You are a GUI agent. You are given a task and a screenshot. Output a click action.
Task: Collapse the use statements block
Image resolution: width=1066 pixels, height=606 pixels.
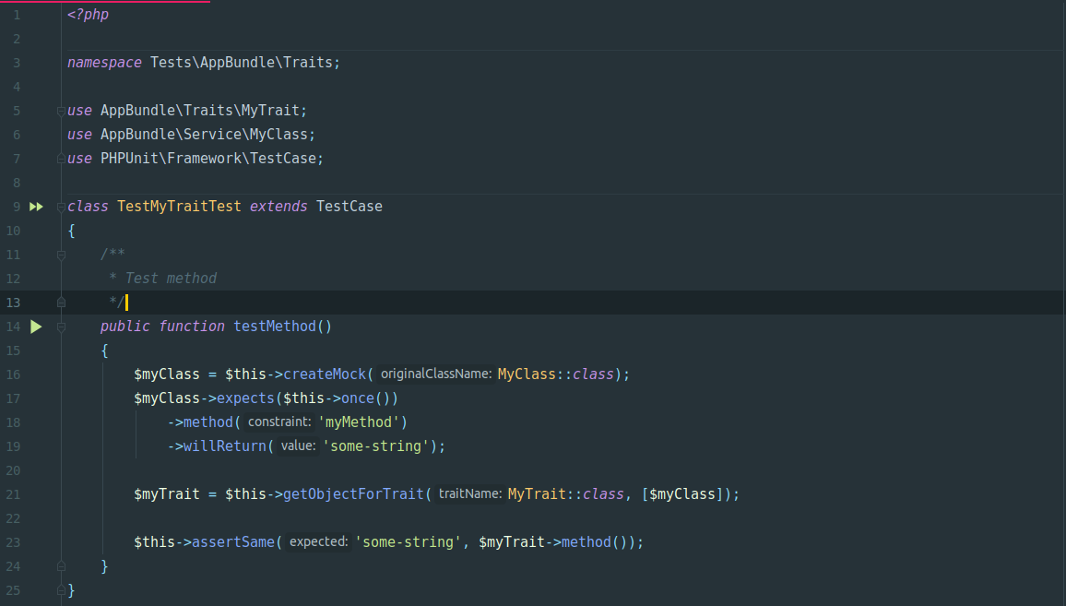[61, 110]
